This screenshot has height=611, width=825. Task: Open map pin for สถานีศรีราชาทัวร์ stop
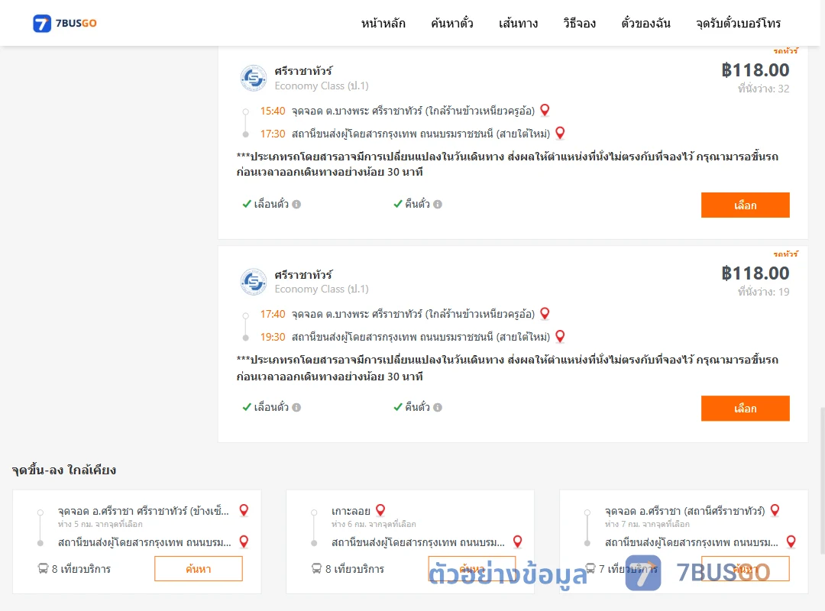tap(775, 510)
